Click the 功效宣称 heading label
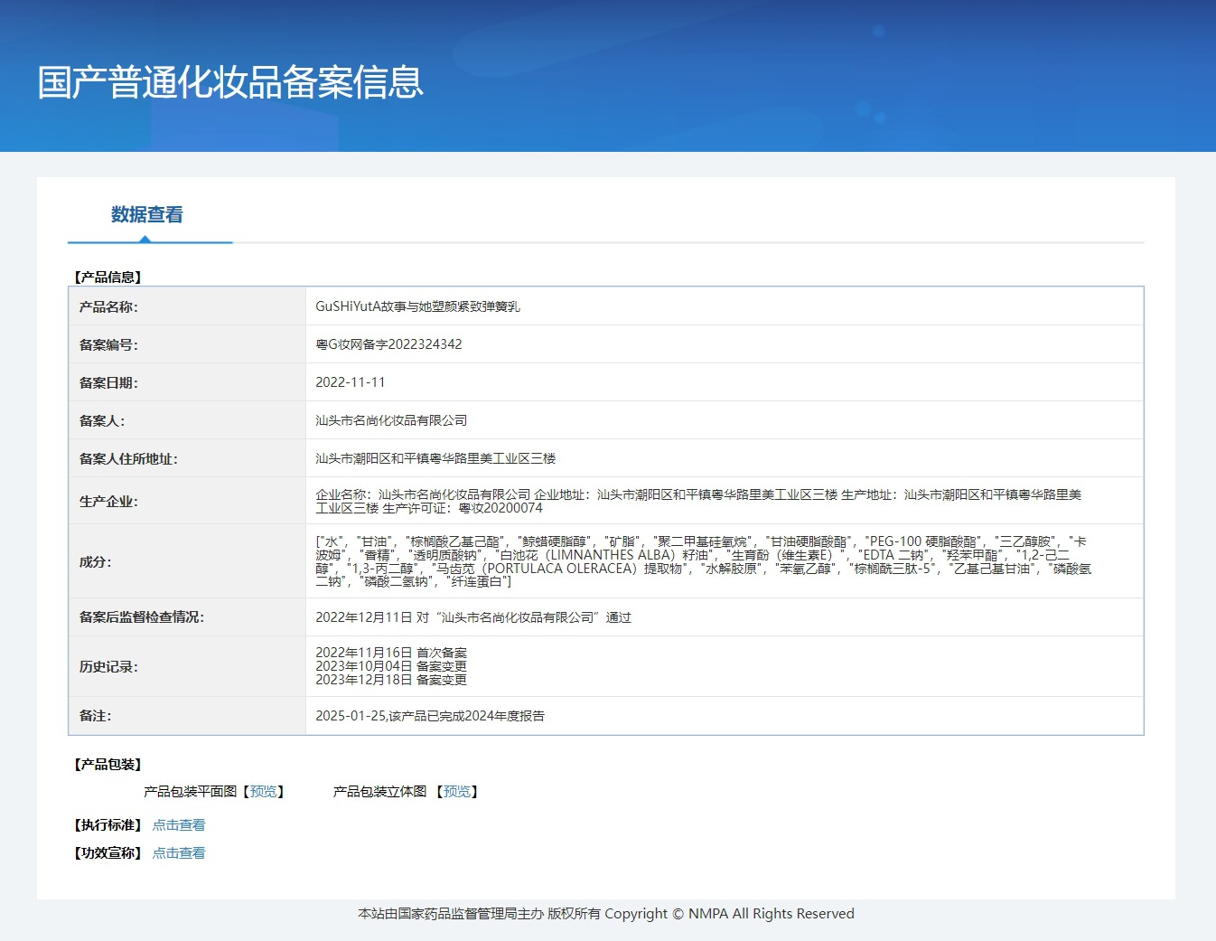 pyautogui.click(x=108, y=853)
